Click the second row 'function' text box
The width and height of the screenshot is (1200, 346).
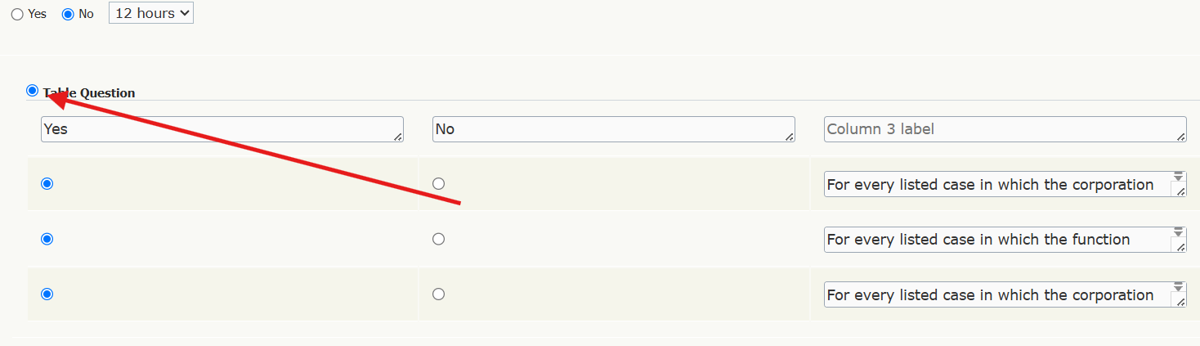pyautogui.click(x=997, y=240)
